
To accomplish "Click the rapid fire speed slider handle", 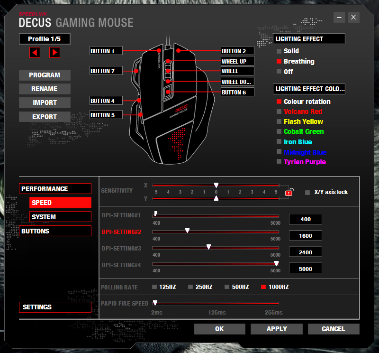I will click(155, 303).
